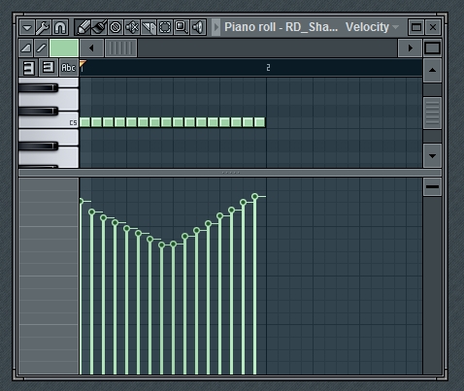Select the dashed selection tool
464x391 pixels.
(x=165, y=27)
